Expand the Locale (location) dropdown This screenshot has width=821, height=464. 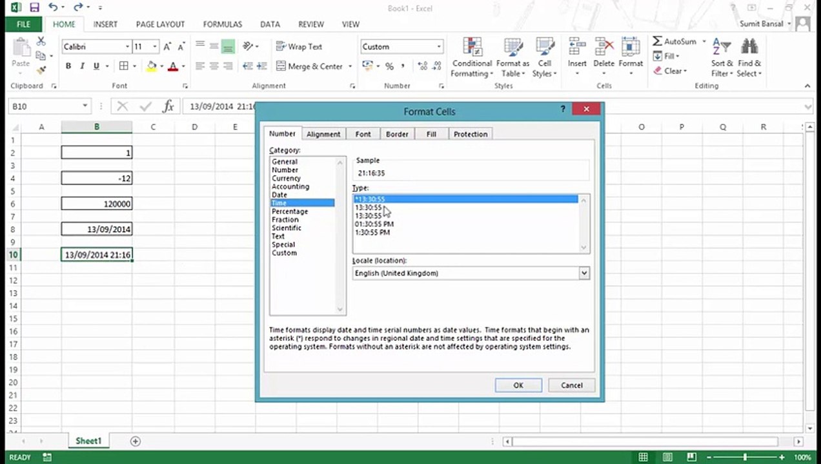click(x=583, y=273)
